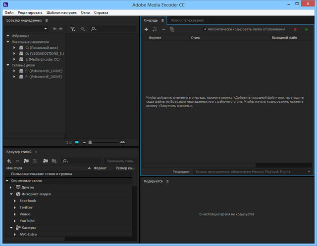The width and height of the screenshot is (317, 246).
Task: Open the Шаблон настроек menu
Action: (x=61, y=13)
